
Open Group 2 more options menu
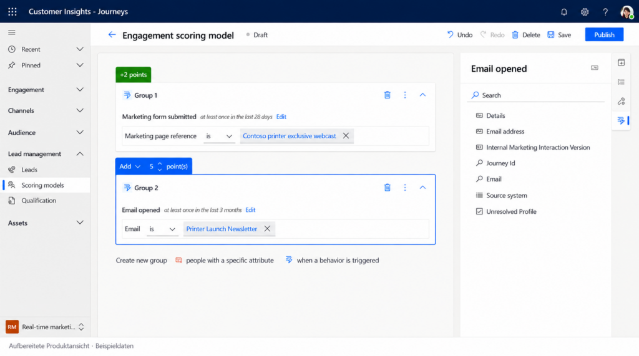(x=404, y=188)
